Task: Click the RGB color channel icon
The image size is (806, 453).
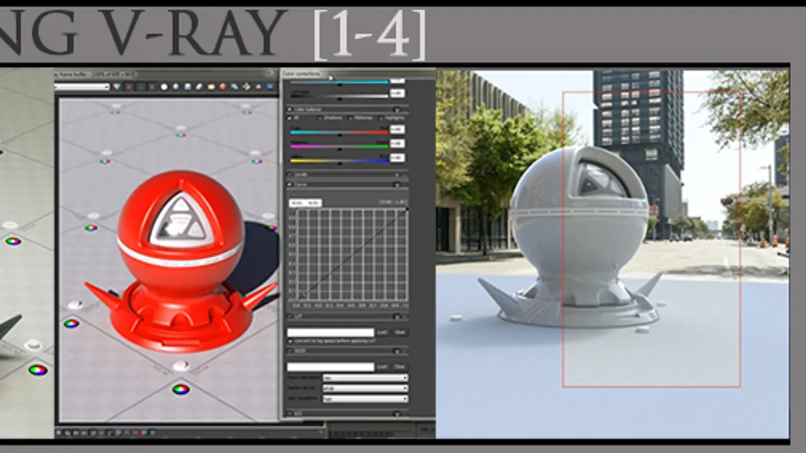Action: coord(116,87)
